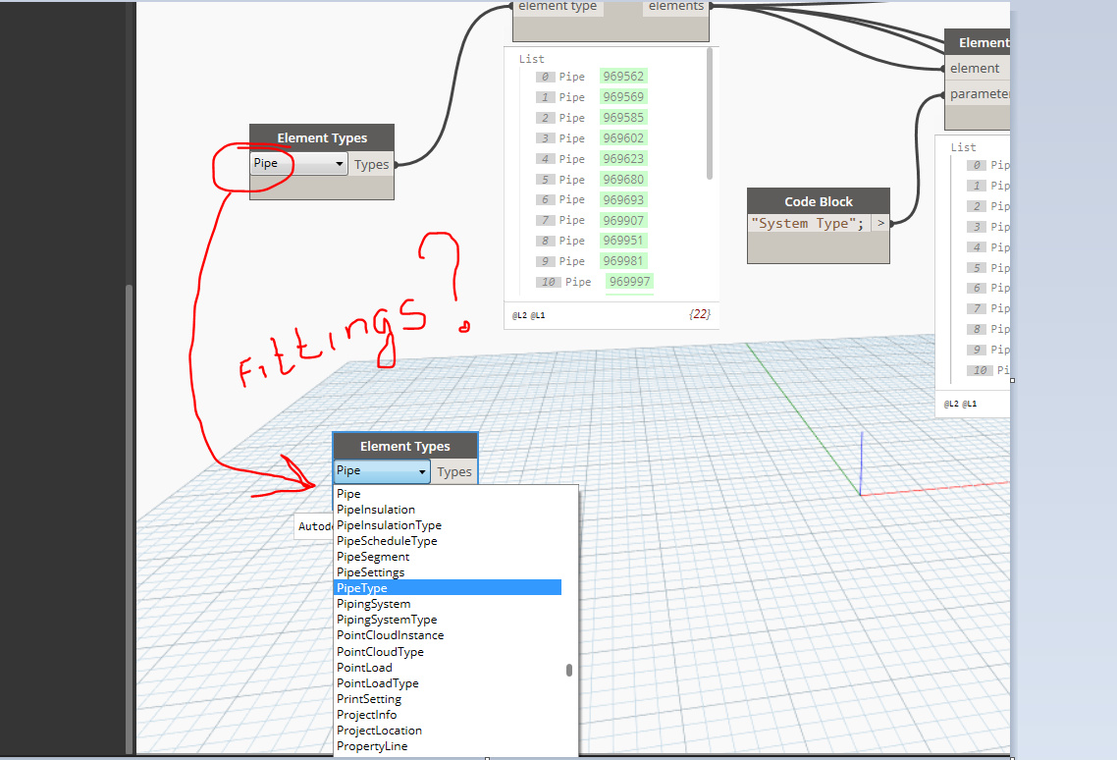Click element ID 969680
Screen dimensions: 1117x760
(623, 180)
